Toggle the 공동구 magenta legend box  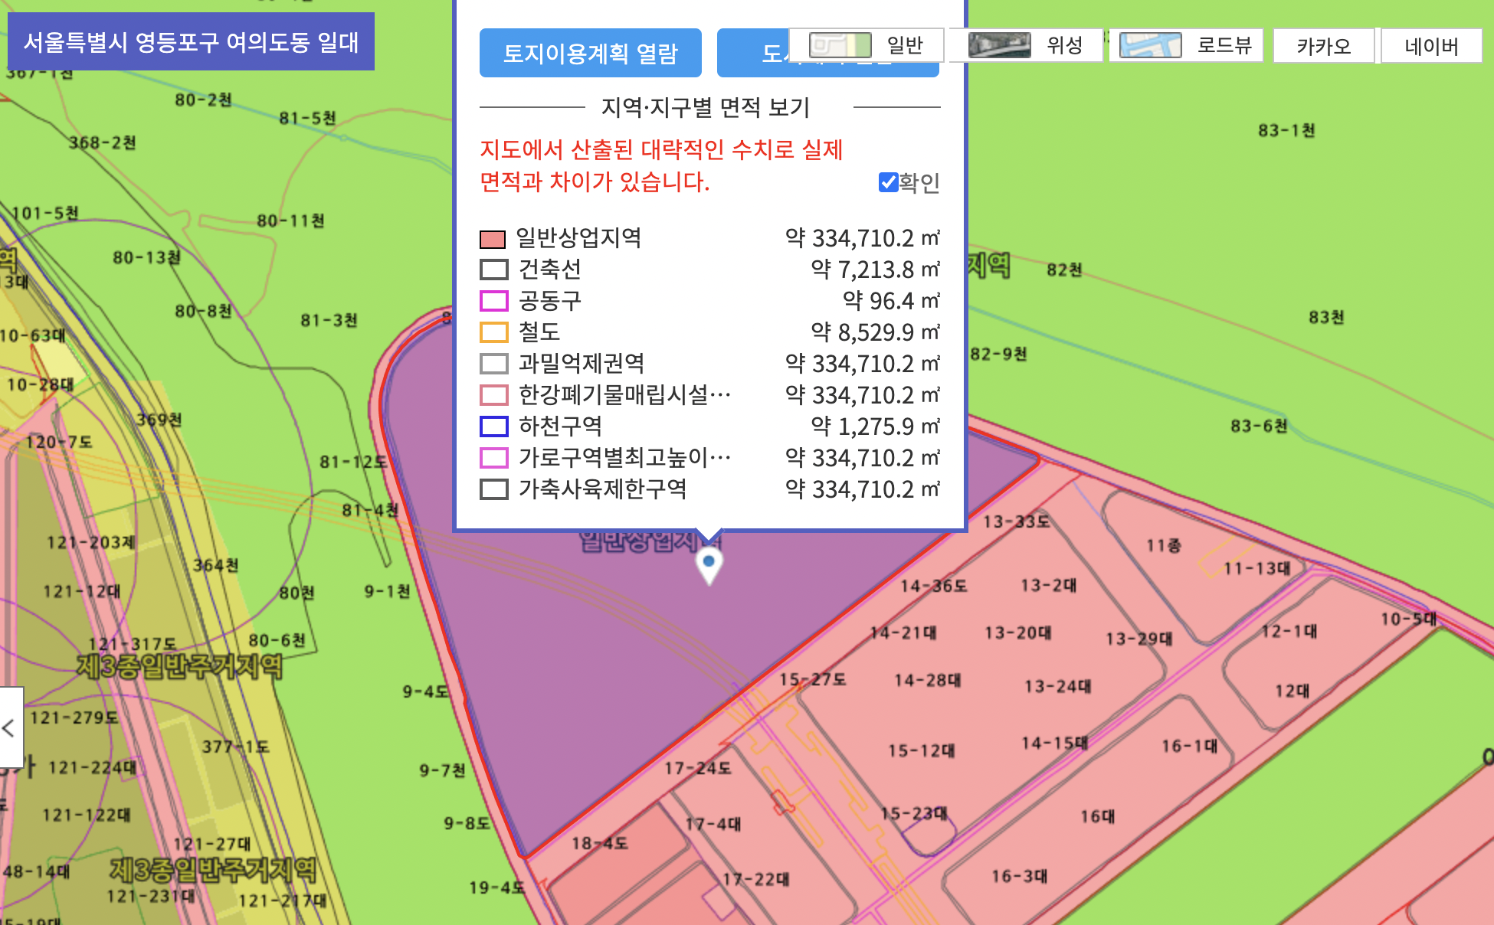(x=493, y=301)
